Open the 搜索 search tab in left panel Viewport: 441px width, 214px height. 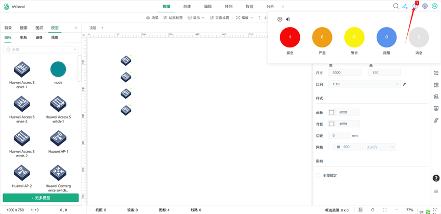(23, 28)
